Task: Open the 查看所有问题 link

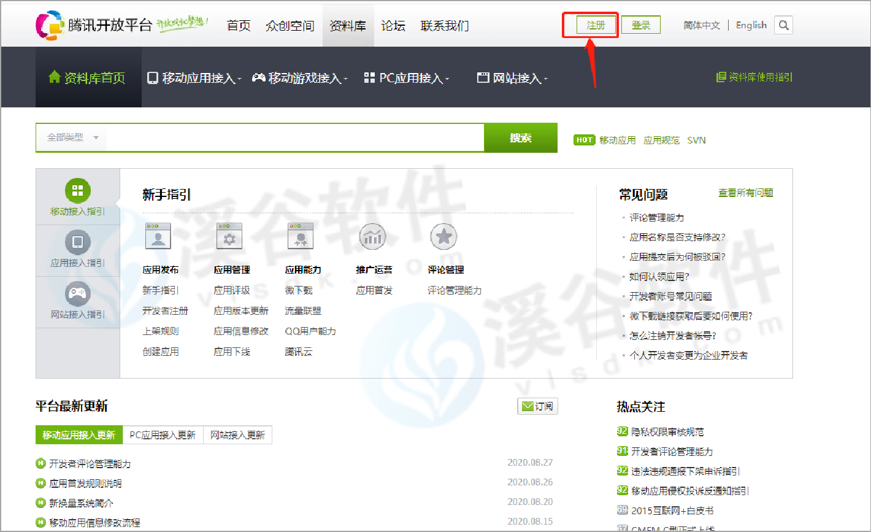Action: [745, 193]
